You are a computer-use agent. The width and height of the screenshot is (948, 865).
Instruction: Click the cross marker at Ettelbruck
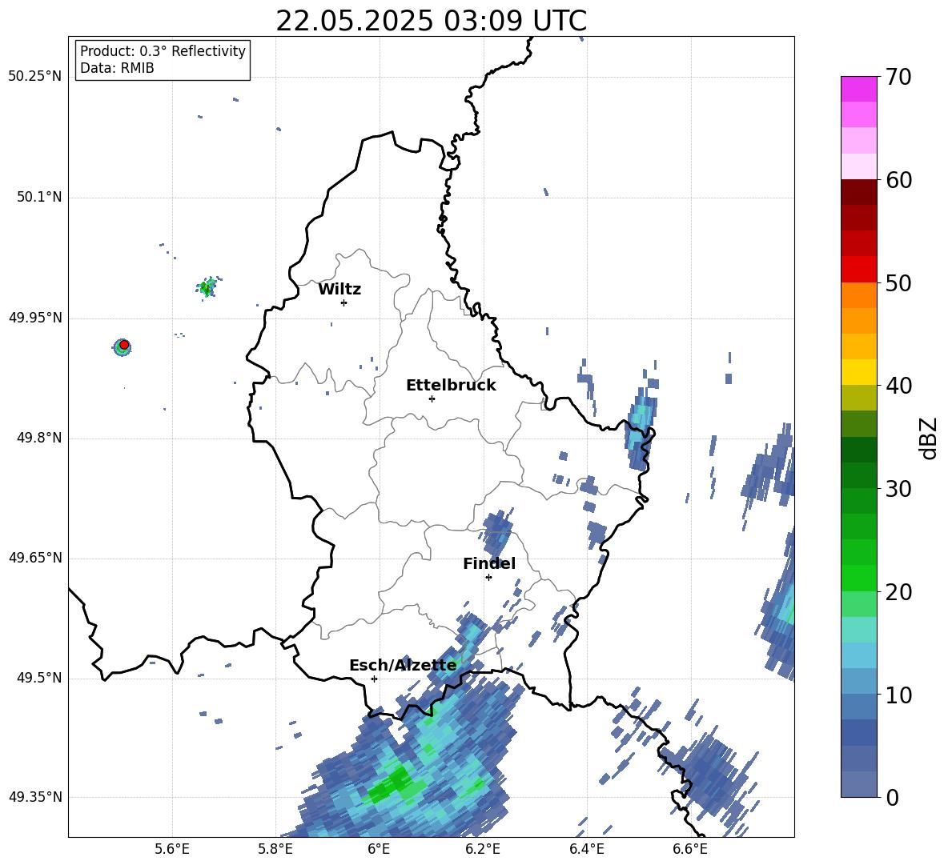click(x=432, y=398)
